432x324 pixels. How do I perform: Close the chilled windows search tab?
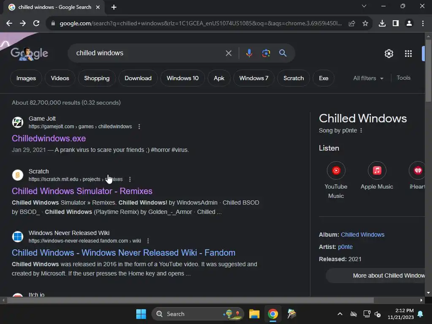[x=98, y=7]
